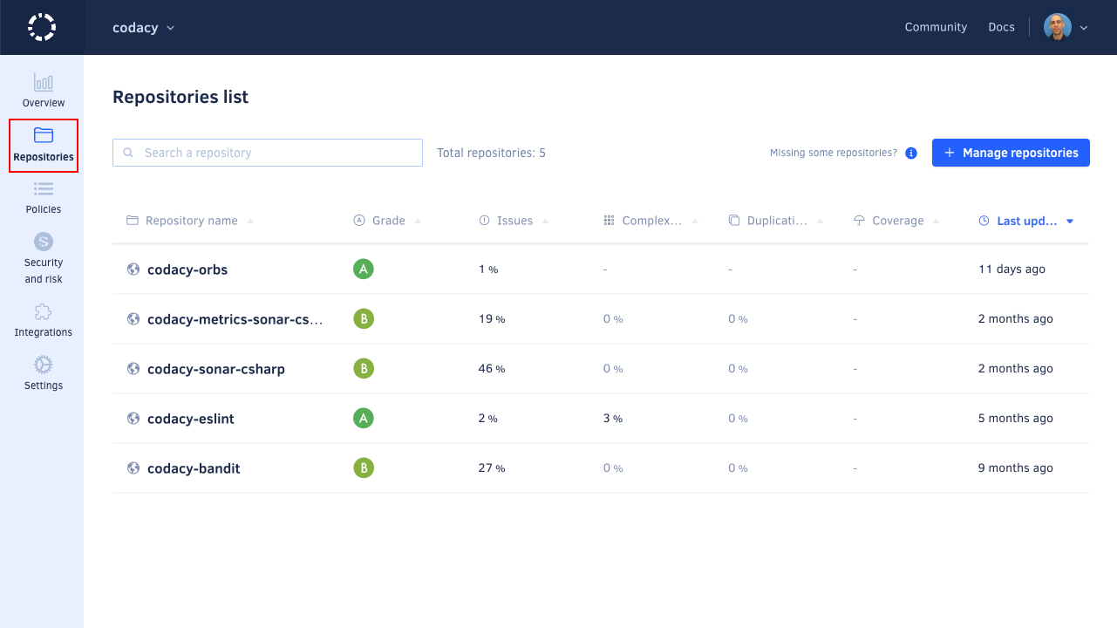The height and width of the screenshot is (628, 1117).
Task: Click the Repositories list heading
Action: 180,98
